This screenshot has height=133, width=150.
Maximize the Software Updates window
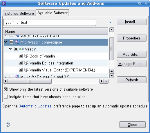[x=140, y=3]
